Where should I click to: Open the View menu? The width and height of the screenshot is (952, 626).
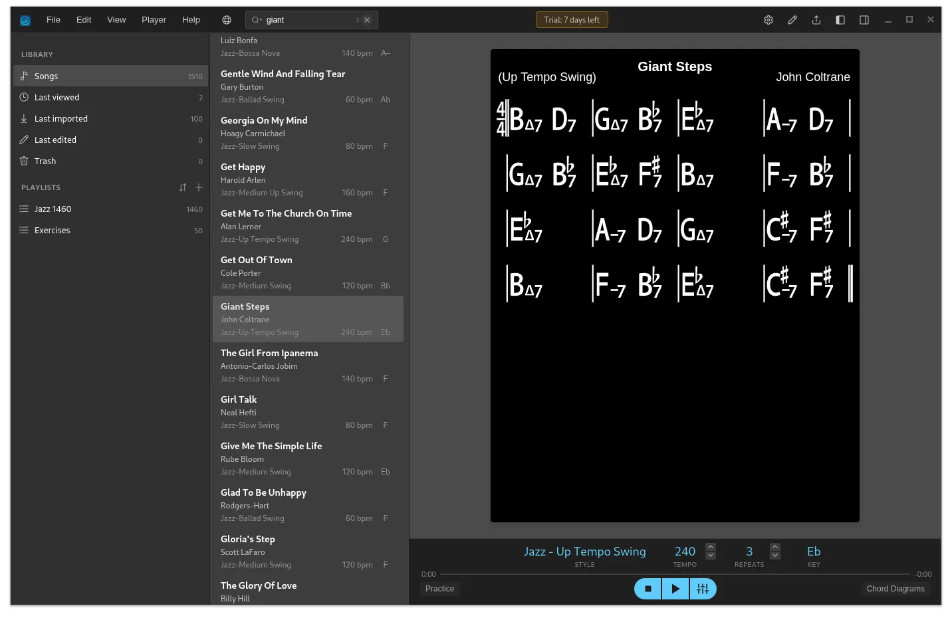(116, 20)
